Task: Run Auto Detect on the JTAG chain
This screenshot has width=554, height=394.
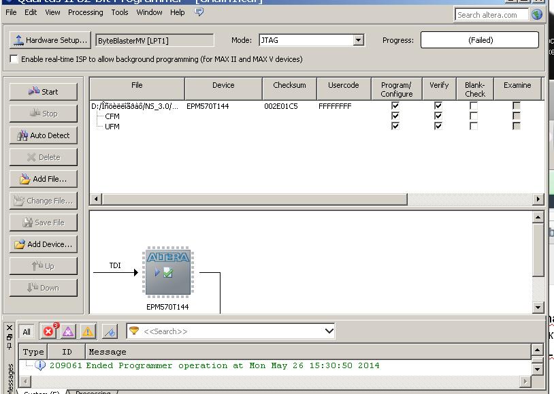Action: [43, 135]
